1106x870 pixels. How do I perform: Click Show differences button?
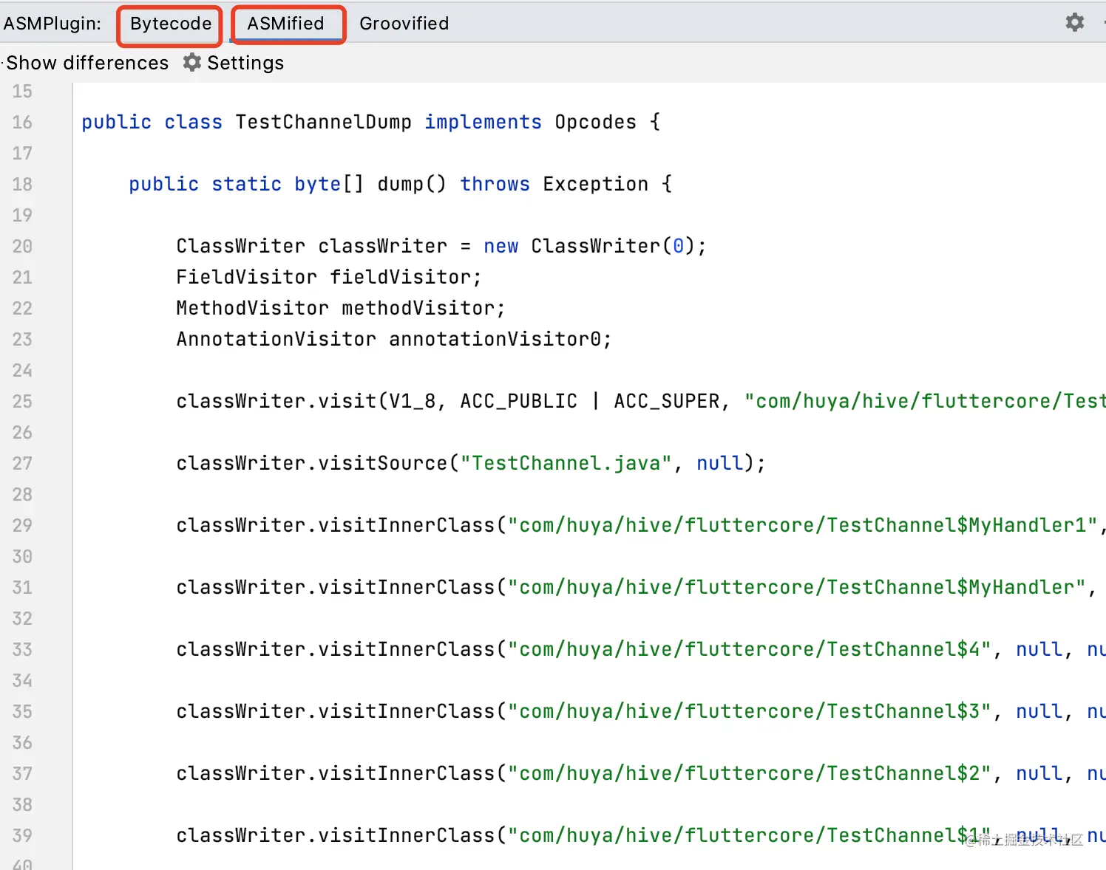pyautogui.click(x=87, y=63)
